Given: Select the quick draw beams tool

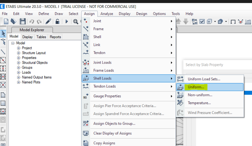Looking at the screenshot, I should 3,60.
